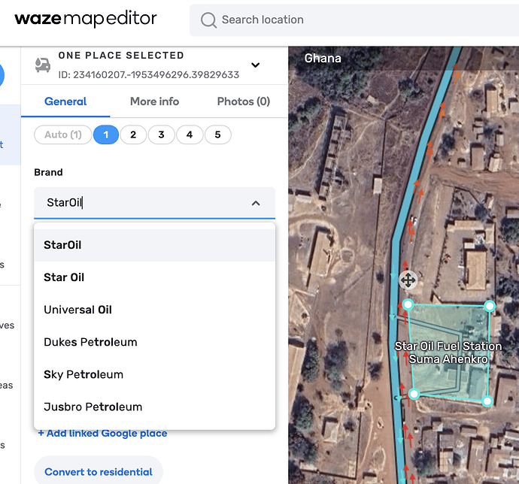The height and width of the screenshot is (484, 519).
Task: Choose Jusbro Petroleum brand option
Action: click(155, 407)
